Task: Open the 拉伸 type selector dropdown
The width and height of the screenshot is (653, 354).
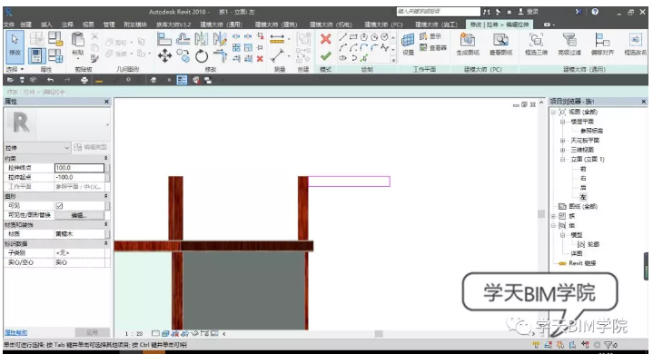Action: [x=37, y=148]
